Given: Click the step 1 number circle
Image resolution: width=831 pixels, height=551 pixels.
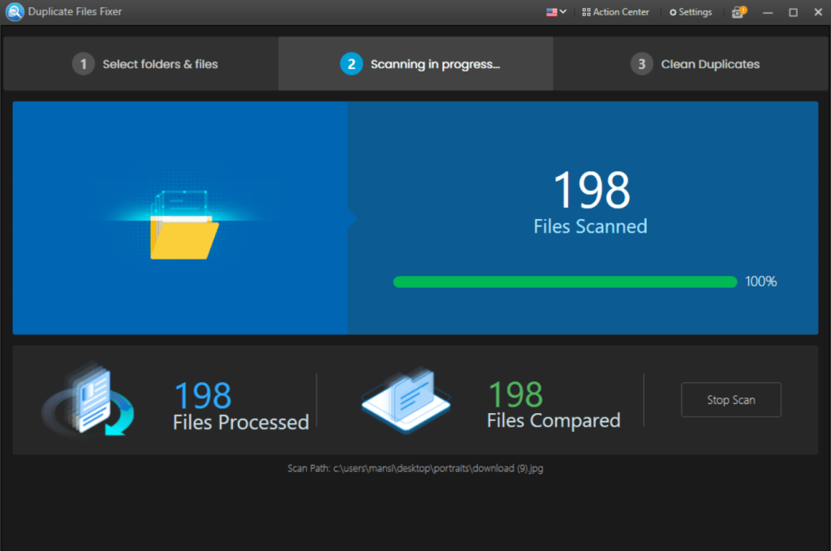Looking at the screenshot, I should coord(84,64).
